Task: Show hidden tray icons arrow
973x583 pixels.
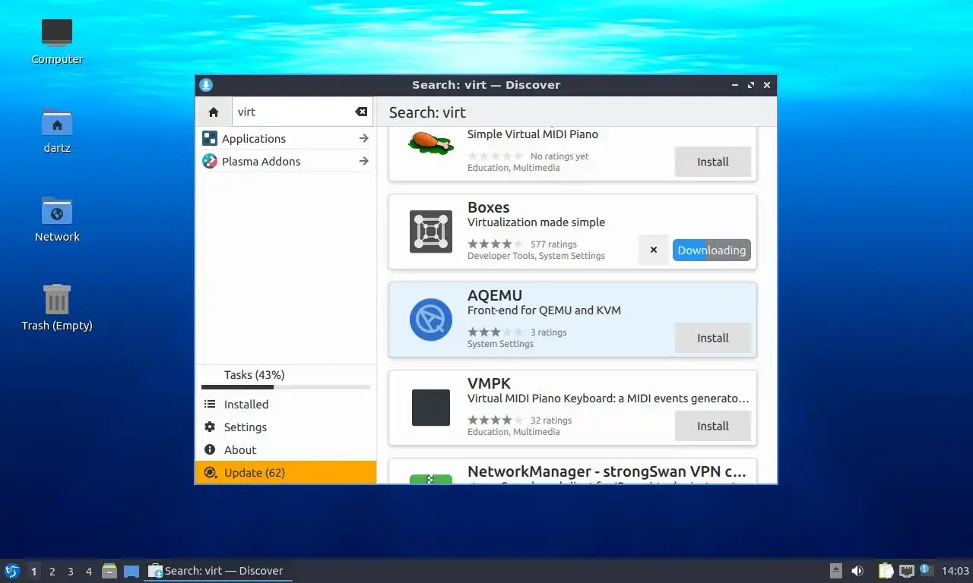Action: tap(836, 571)
